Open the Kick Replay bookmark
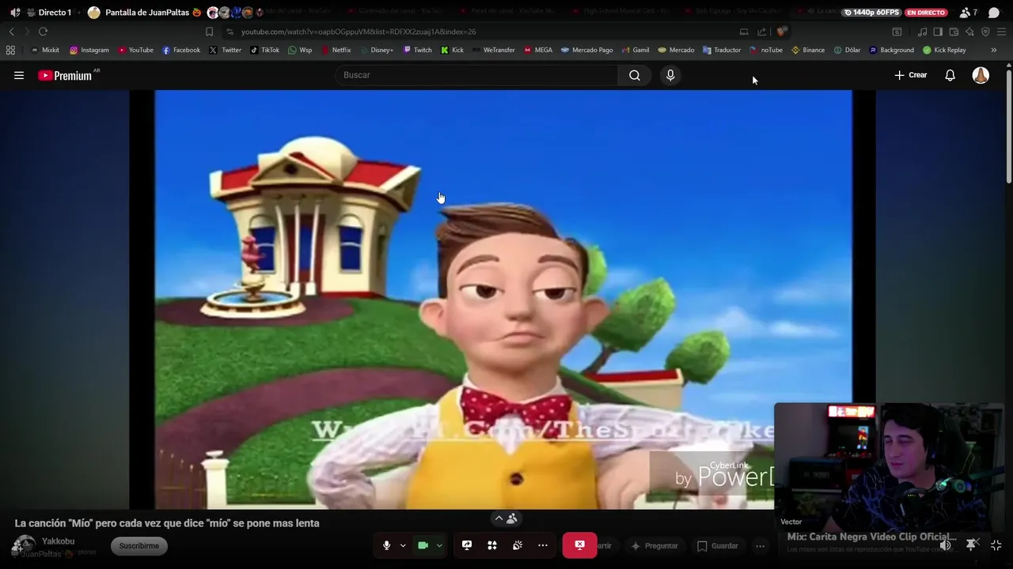The image size is (1013, 569). tap(944, 50)
